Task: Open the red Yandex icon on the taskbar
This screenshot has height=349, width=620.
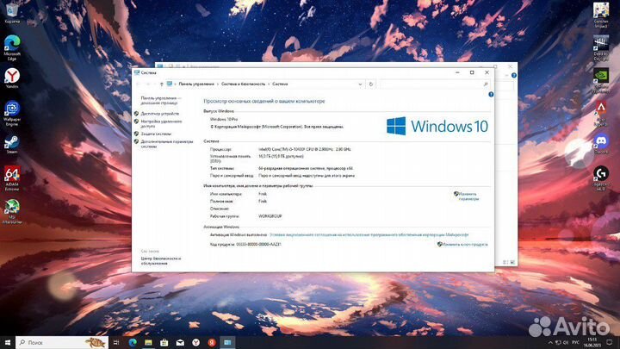Action: (212, 342)
